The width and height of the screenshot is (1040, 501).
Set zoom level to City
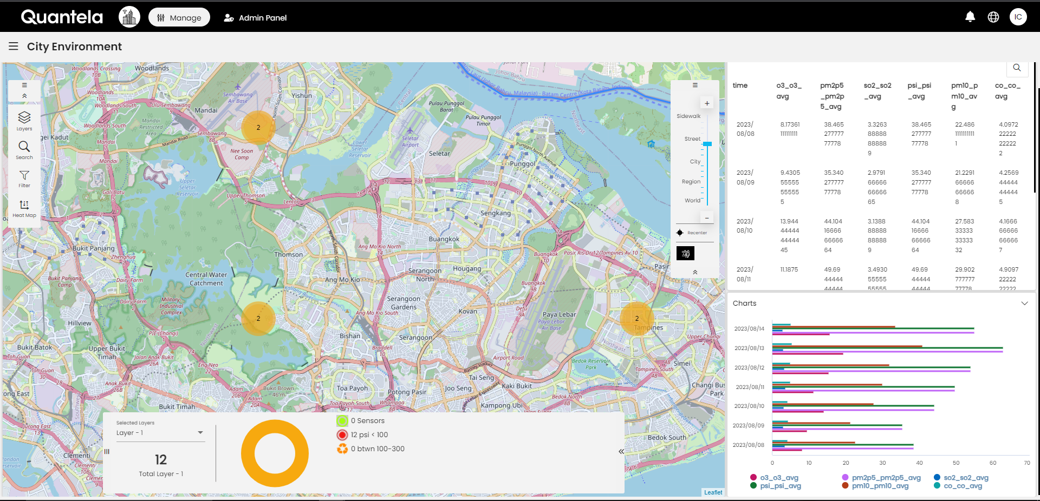[695, 162]
